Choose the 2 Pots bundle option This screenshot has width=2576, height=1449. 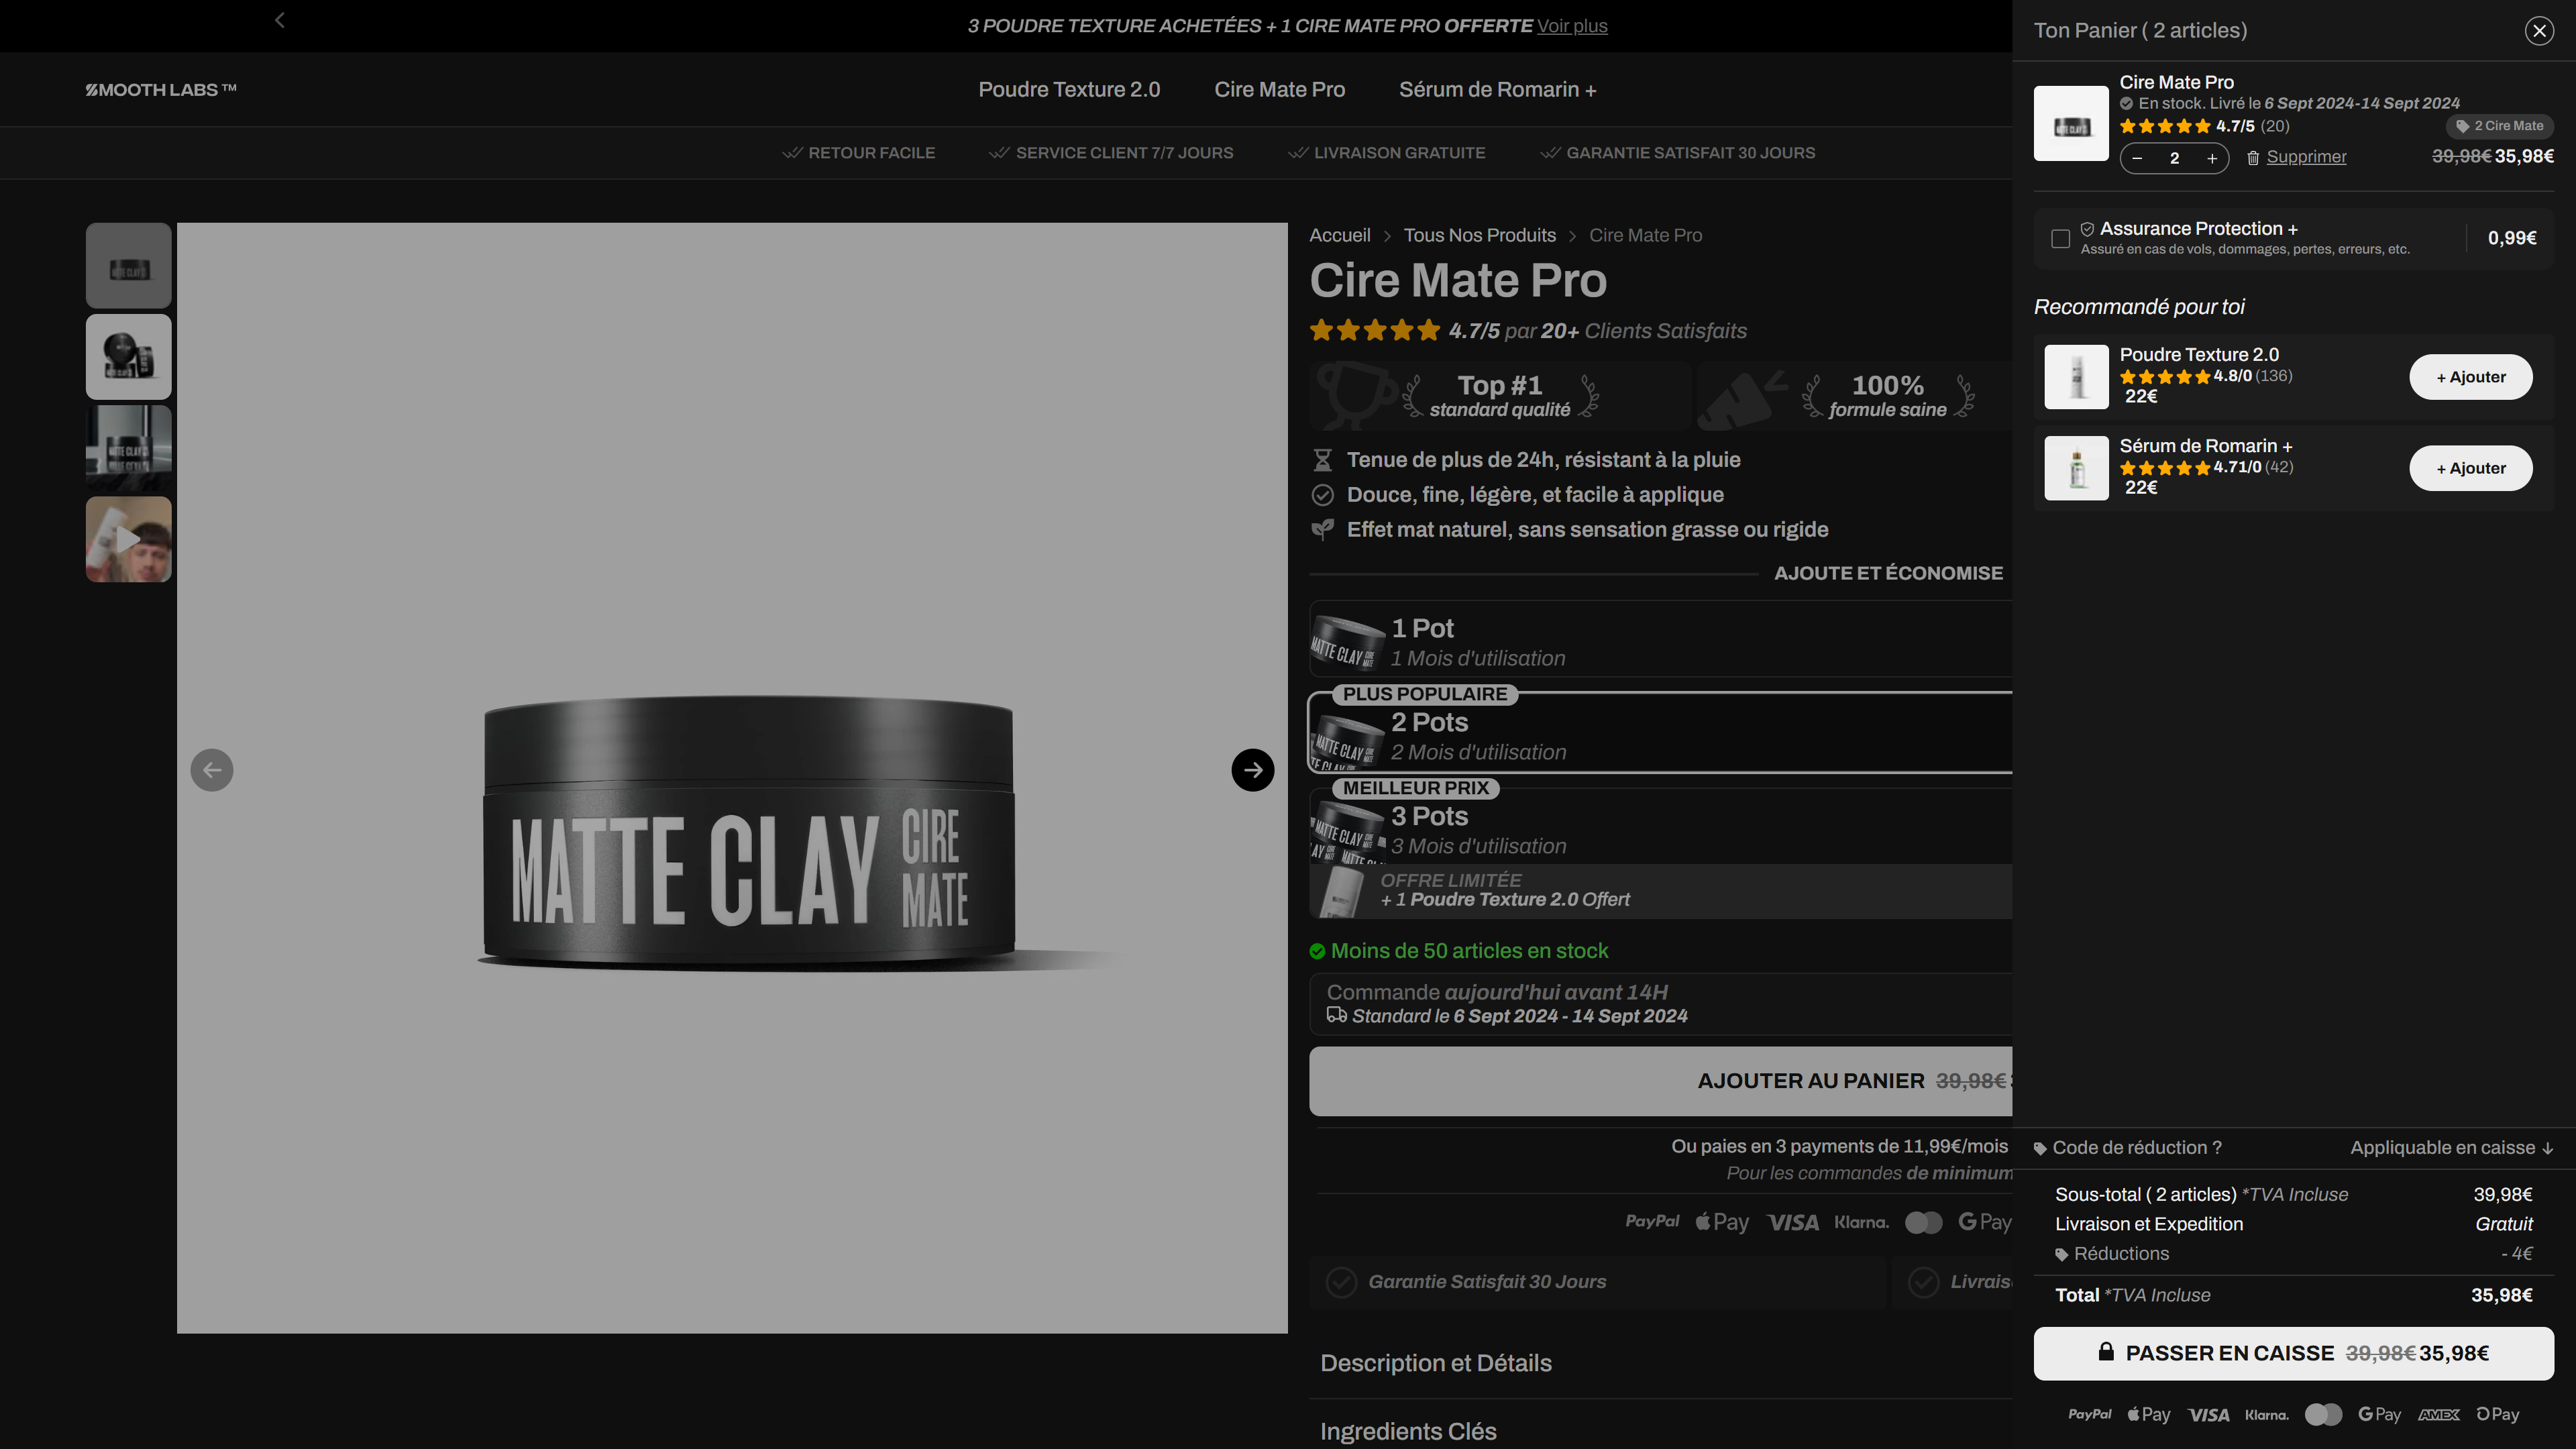pos(1660,733)
